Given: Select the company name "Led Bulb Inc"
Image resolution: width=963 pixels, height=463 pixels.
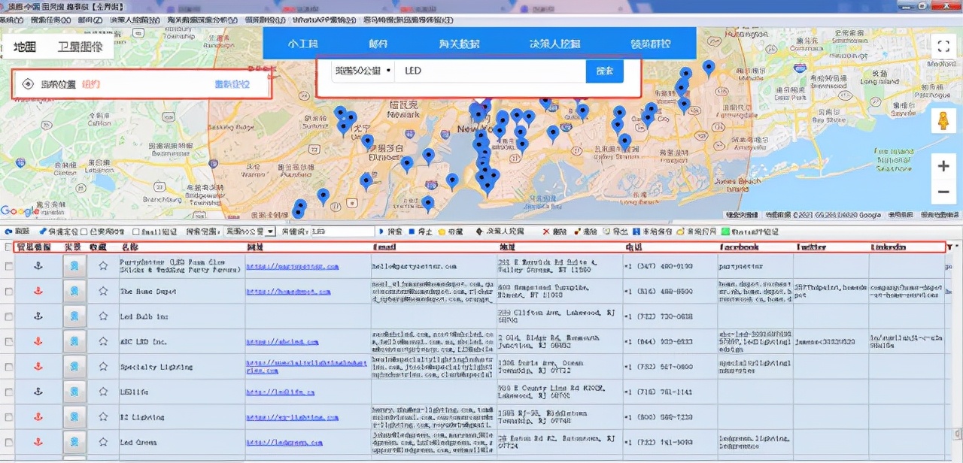Looking at the screenshot, I should tap(144, 316).
